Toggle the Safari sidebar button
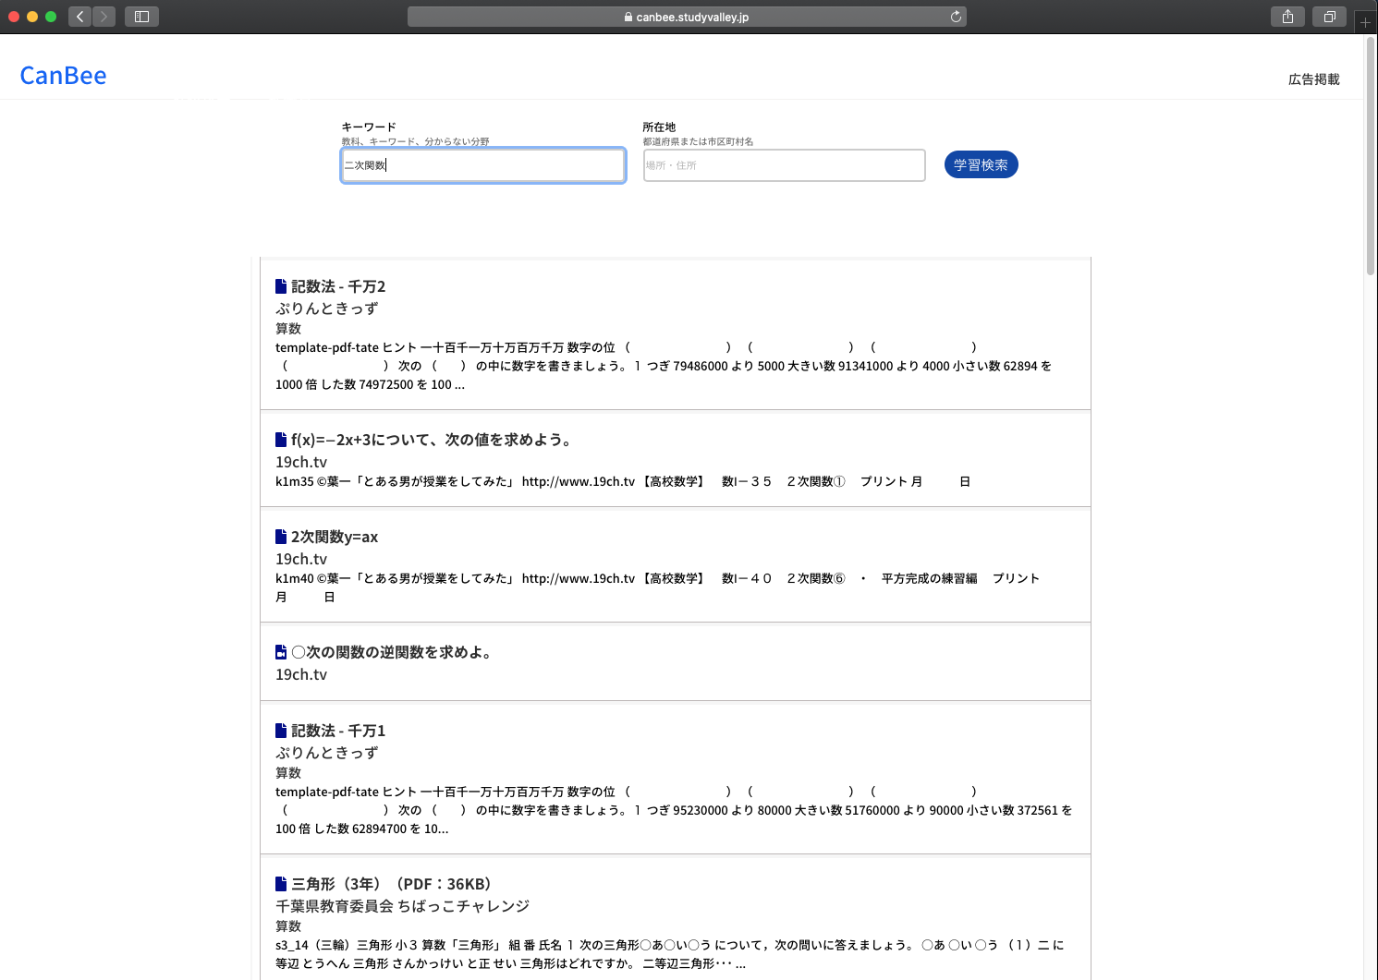This screenshot has width=1378, height=980. [141, 17]
